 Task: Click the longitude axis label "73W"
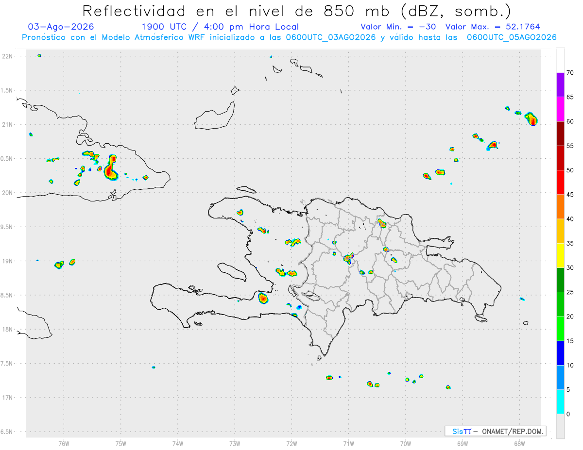235,443
